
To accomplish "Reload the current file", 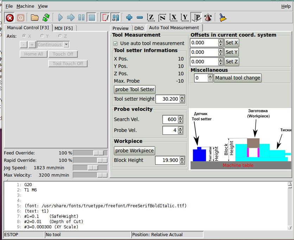I will coord(46,18).
